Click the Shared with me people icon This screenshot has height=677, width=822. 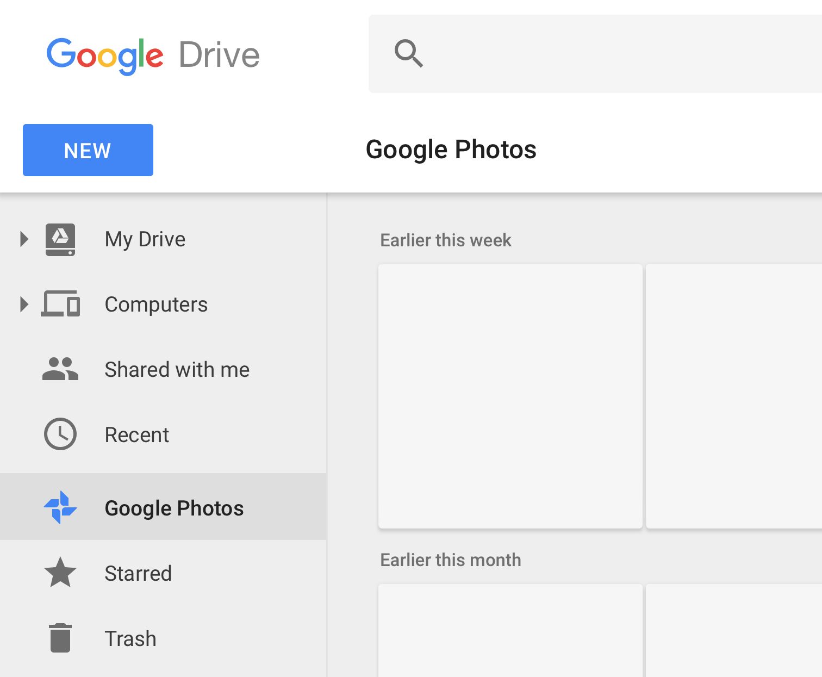(60, 369)
